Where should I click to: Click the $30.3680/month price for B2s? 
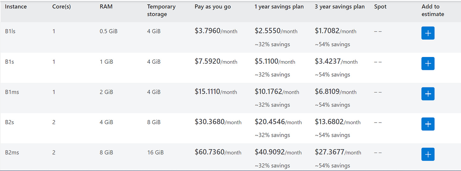[x=218, y=122]
